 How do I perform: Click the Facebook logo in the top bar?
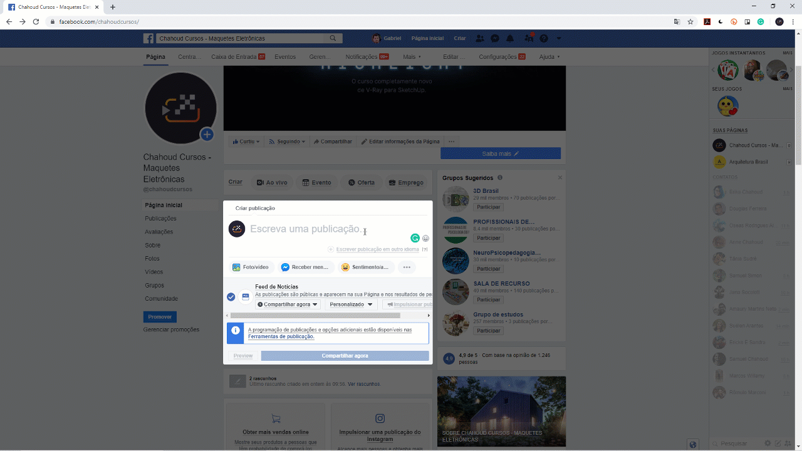148,38
